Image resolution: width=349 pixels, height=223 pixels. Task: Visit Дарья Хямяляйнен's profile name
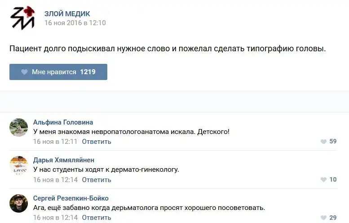(64, 160)
